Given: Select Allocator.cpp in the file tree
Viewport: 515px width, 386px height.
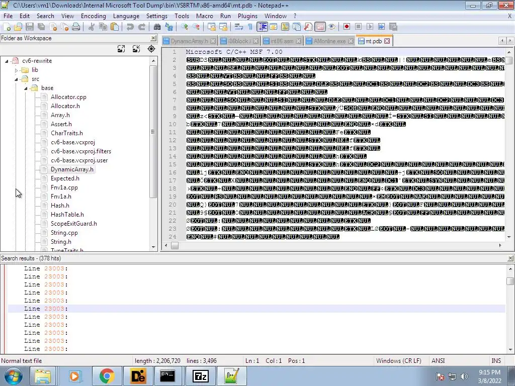Looking at the screenshot, I should (x=68, y=97).
